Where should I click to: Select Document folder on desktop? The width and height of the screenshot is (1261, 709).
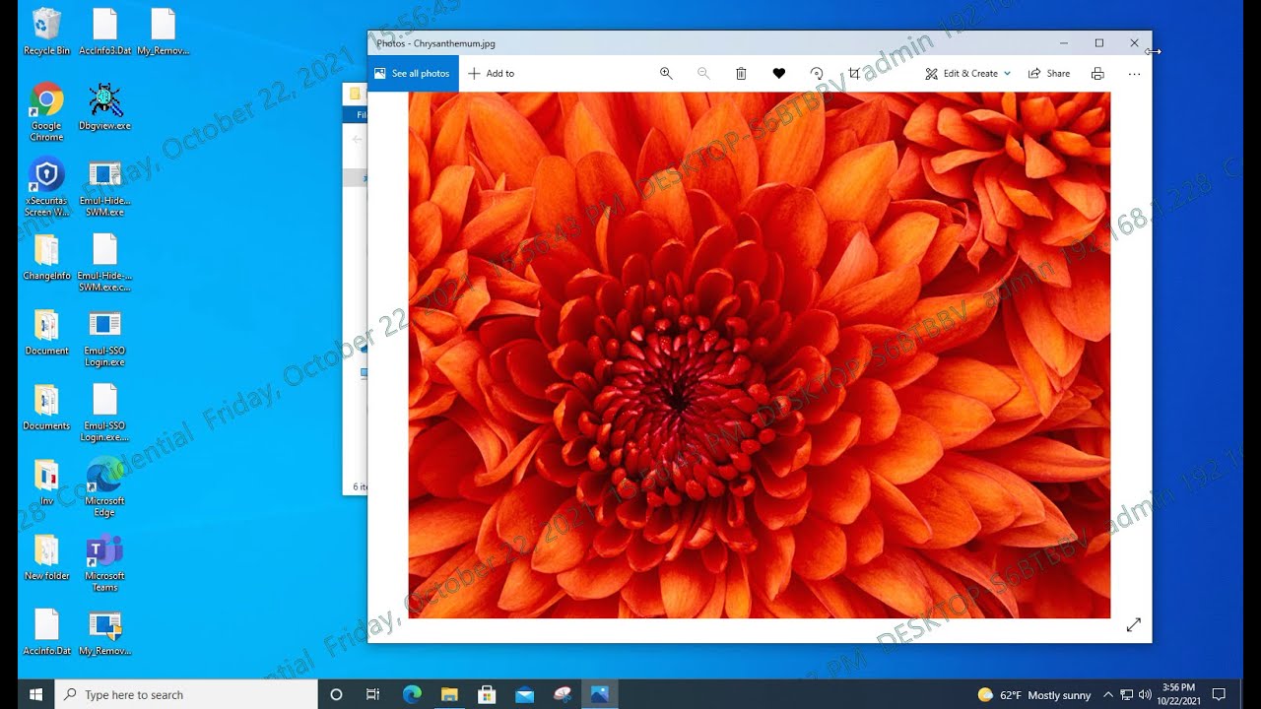46,333
